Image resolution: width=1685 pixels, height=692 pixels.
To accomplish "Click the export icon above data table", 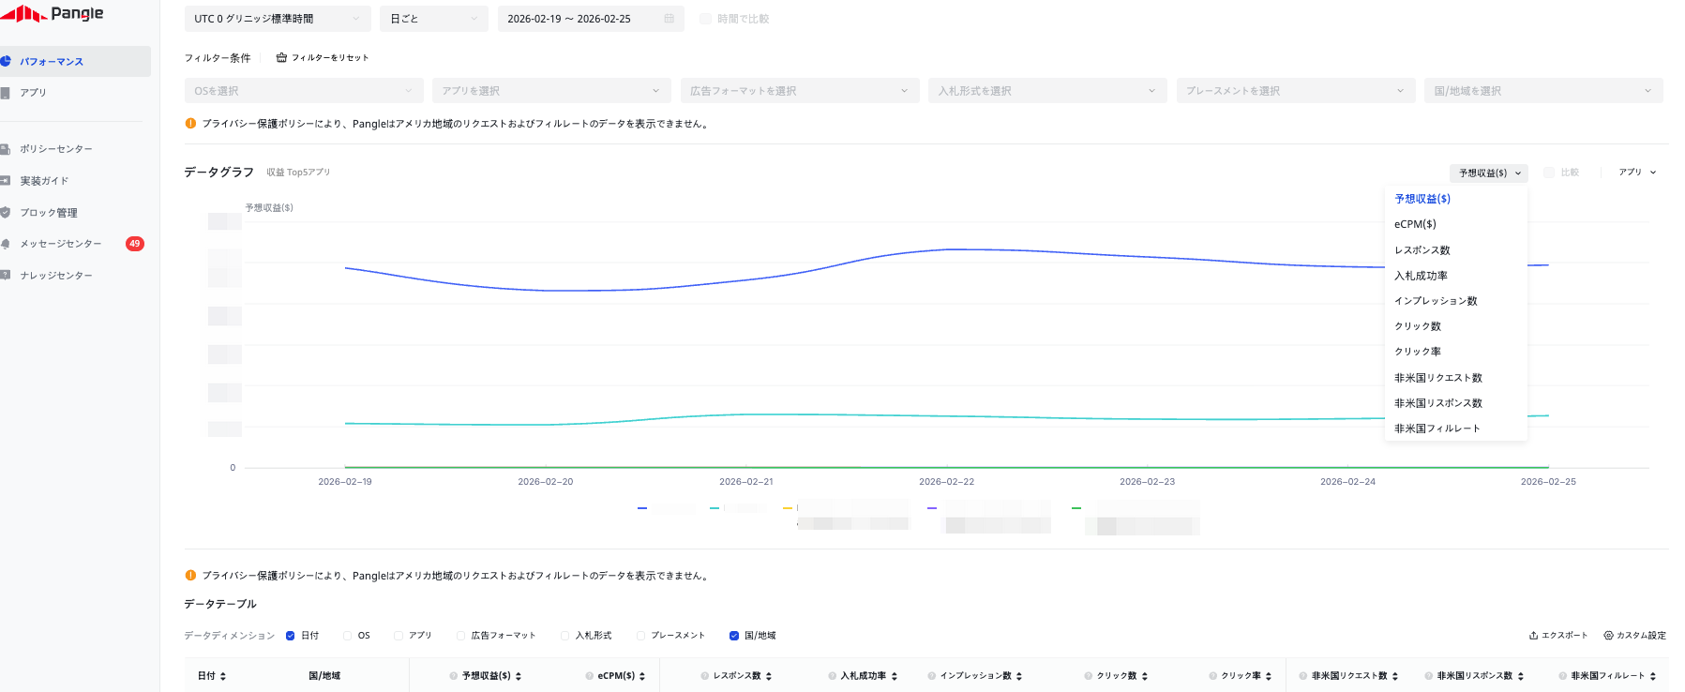I will 1533,636.
